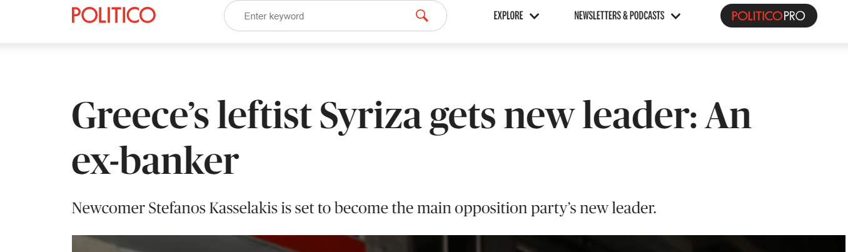Click the word ex-banker in the headline
The image size is (848, 252).
pos(155,161)
